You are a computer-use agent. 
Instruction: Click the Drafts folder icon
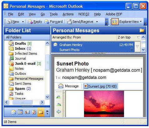point(11,44)
